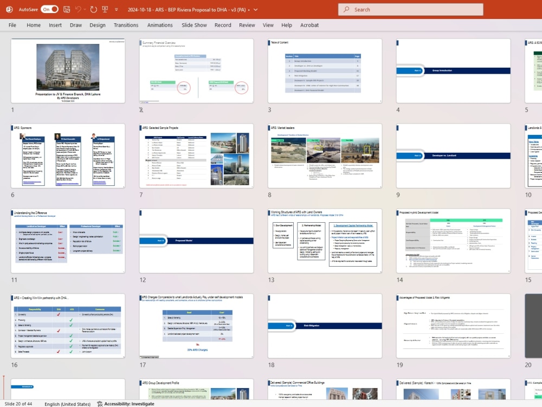The image size is (542, 407).
Task: Select slide 5 thumbnail at right edge
Action: [533, 71]
